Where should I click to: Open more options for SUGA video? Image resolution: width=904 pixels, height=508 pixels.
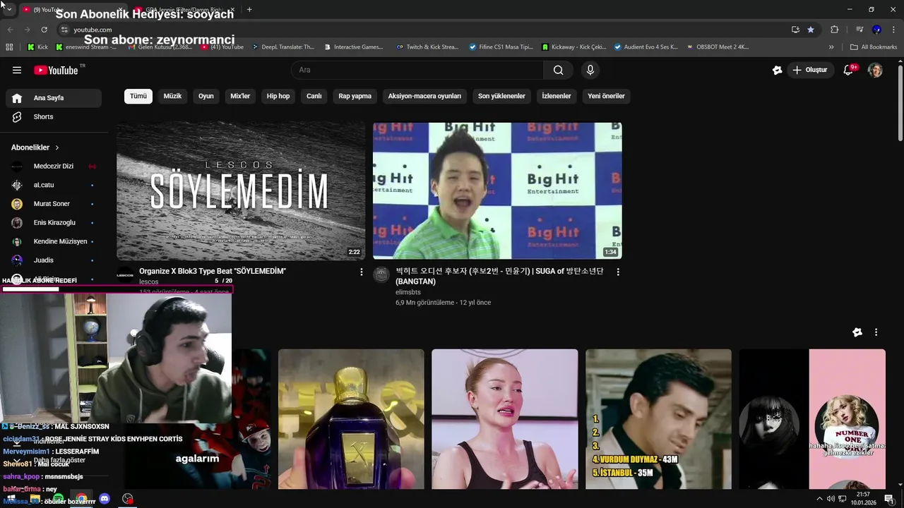click(x=618, y=272)
